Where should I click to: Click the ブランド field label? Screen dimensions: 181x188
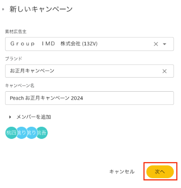[14, 59]
